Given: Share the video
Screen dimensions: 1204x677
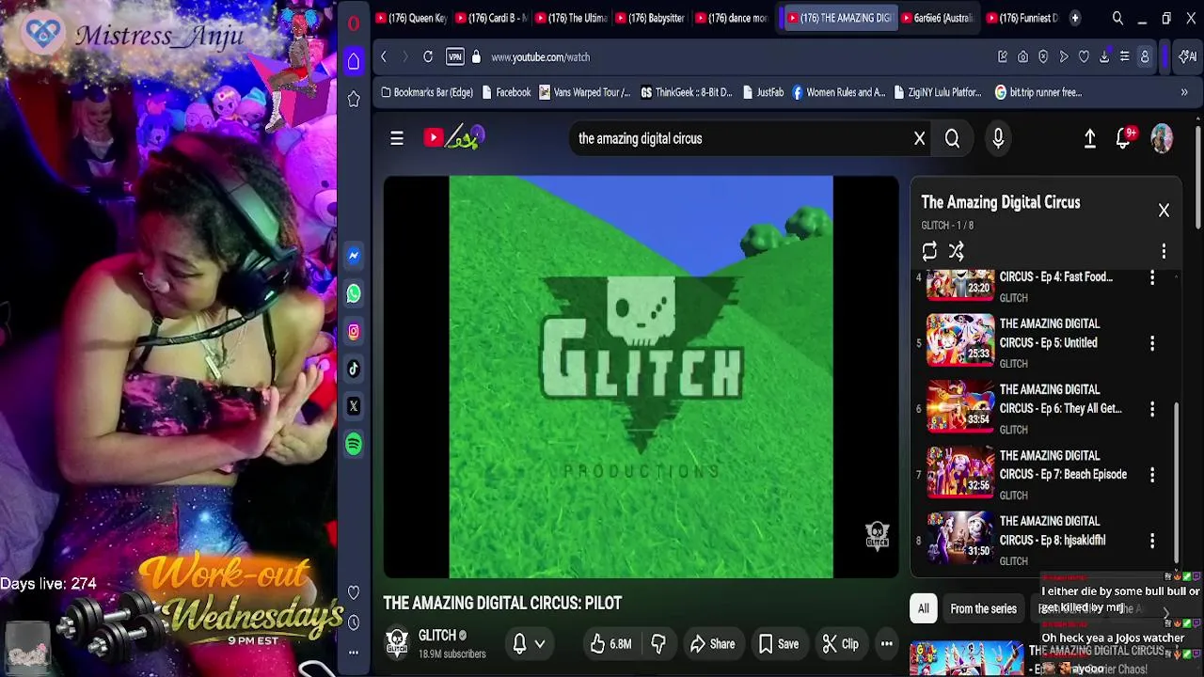Looking at the screenshot, I should click(x=712, y=644).
